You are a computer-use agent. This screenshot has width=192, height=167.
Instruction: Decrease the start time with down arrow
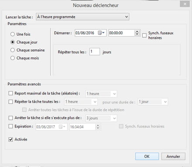pyautogui.click(x=137, y=34)
